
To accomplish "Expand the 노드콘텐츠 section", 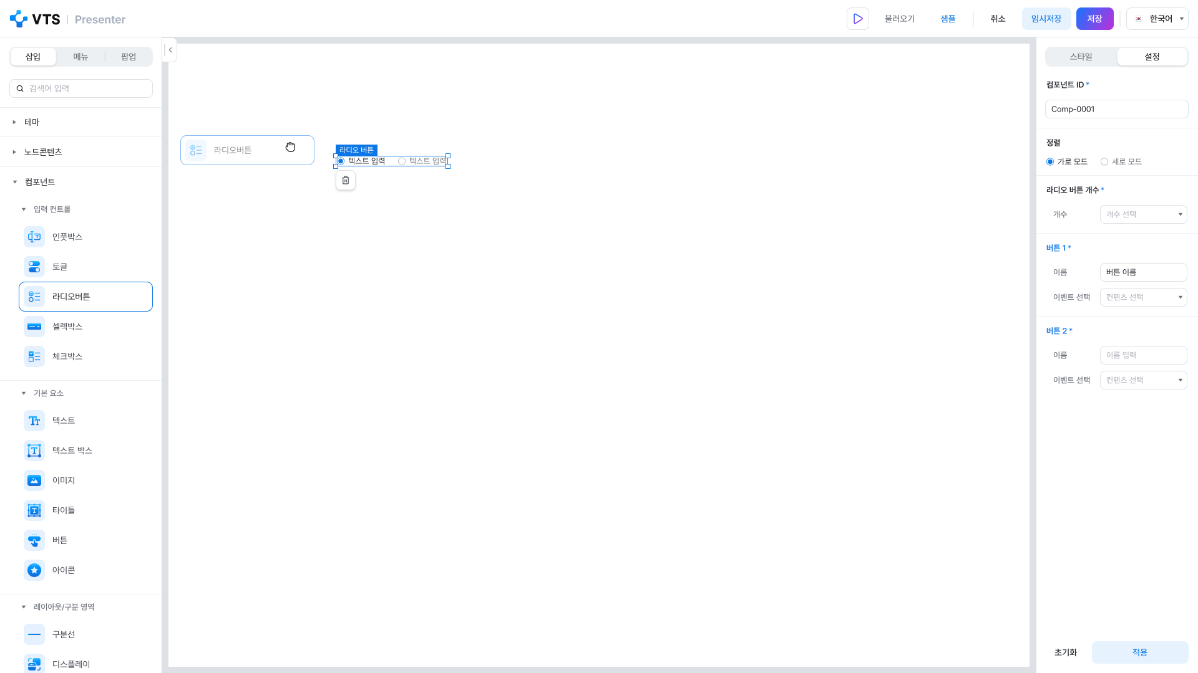I will (x=14, y=152).
